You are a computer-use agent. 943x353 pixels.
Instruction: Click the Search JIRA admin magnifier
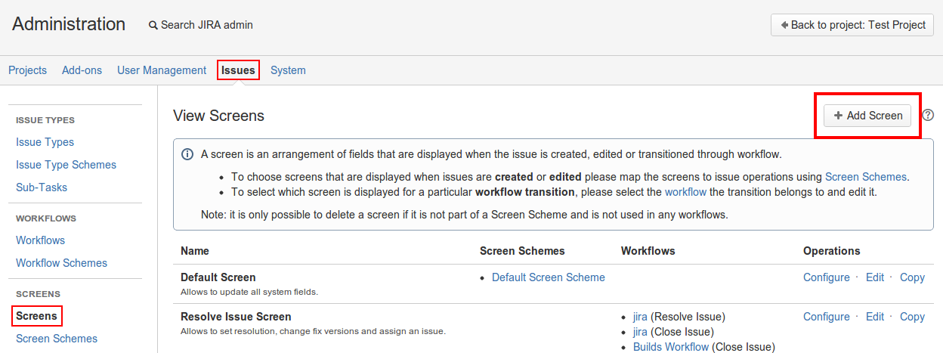coord(153,25)
